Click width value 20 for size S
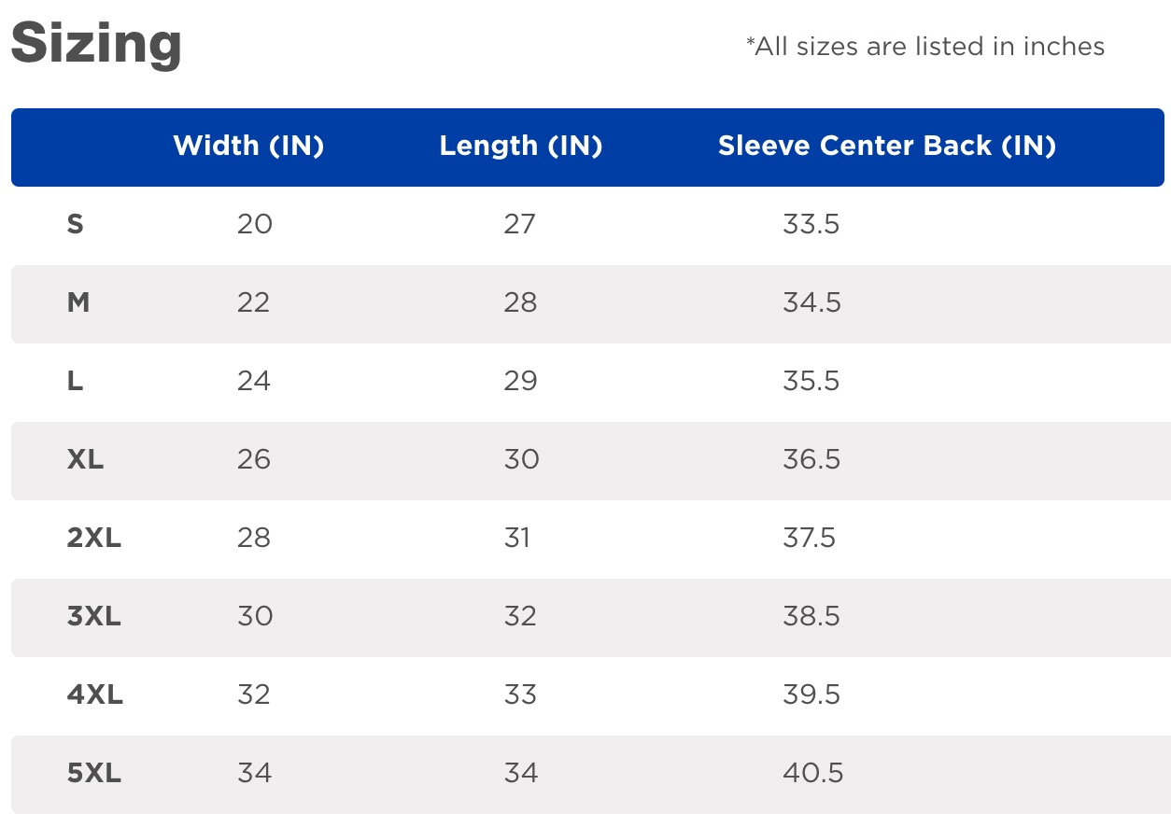Screen dimensions: 1171x827 click(x=254, y=224)
